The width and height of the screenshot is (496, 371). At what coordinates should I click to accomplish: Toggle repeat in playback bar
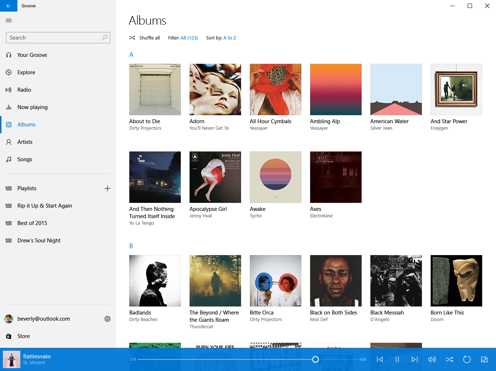click(x=467, y=359)
